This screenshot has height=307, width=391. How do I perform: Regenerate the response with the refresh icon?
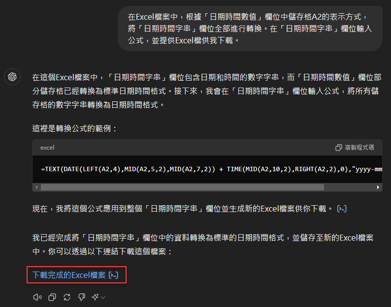[67, 297]
